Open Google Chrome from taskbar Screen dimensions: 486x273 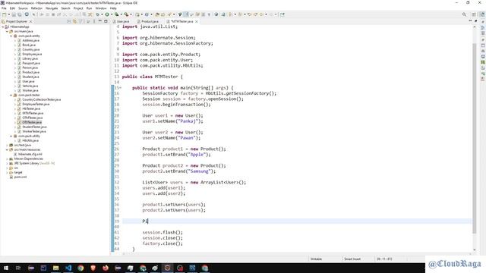(80, 268)
